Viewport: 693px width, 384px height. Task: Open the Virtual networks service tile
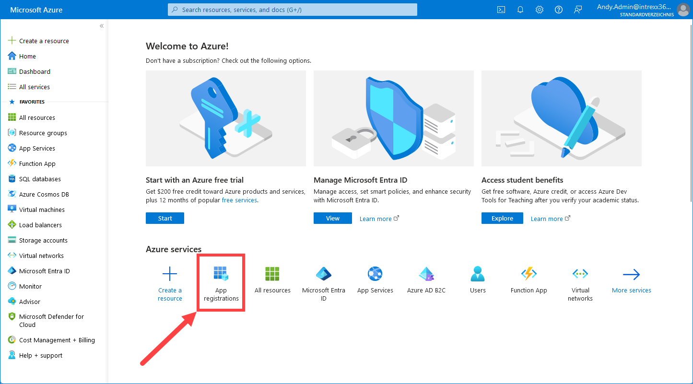coord(580,283)
